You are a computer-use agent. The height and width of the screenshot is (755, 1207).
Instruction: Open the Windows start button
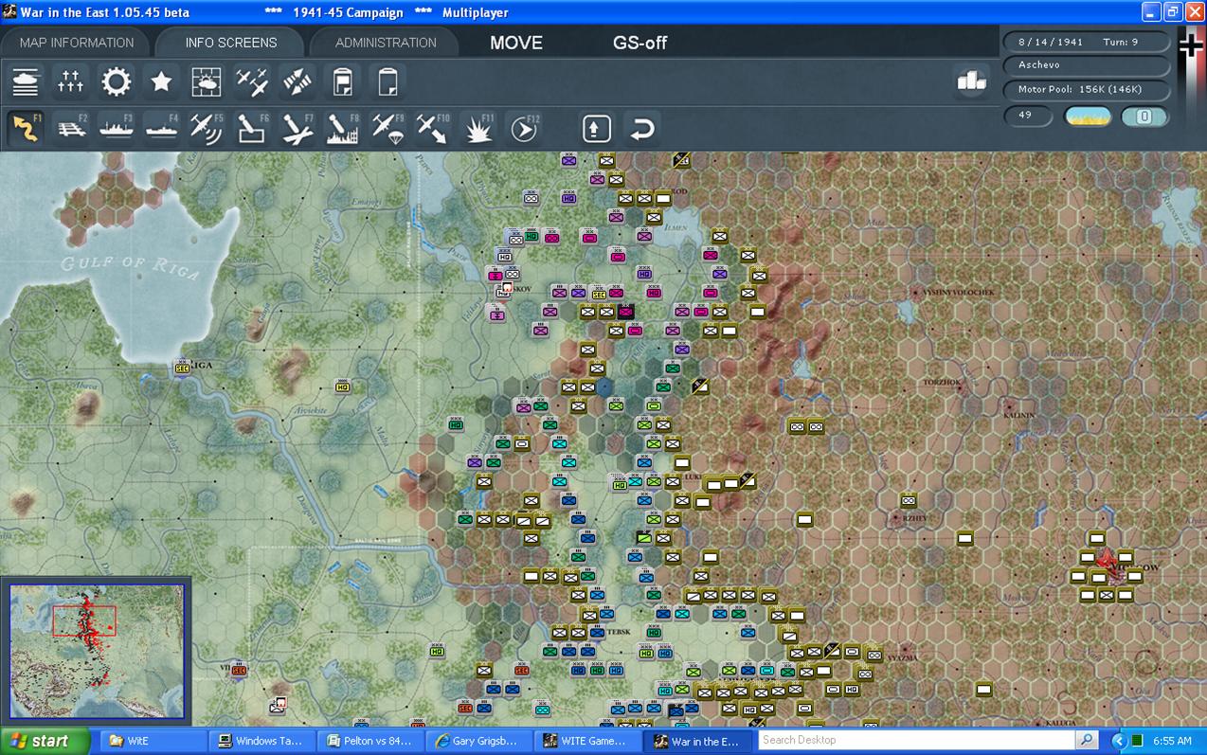click(x=45, y=741)
